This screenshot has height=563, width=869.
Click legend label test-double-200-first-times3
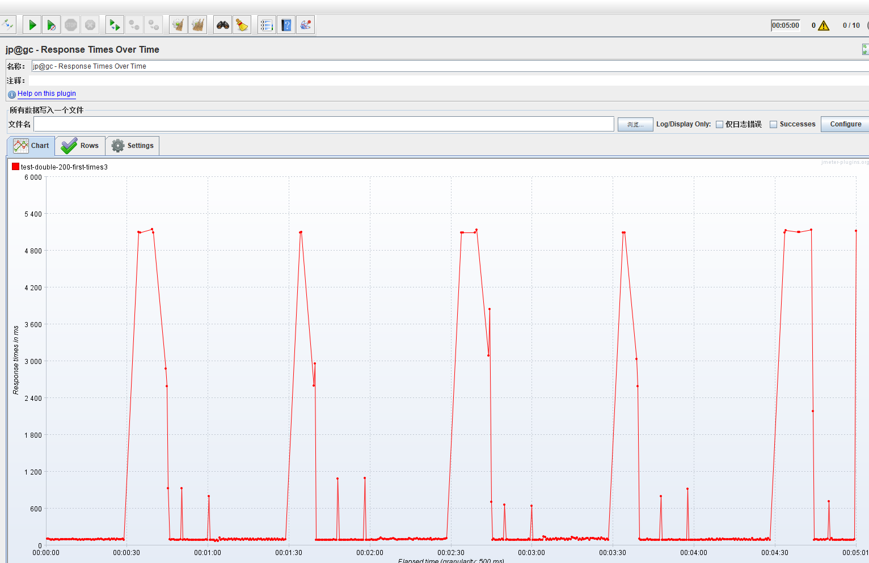(64, 167)
